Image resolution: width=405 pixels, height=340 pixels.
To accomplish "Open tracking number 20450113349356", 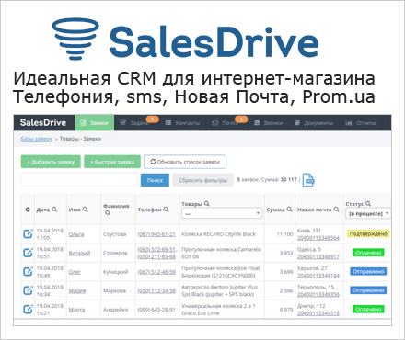I will pyautogui.click(x=318, y=294).
